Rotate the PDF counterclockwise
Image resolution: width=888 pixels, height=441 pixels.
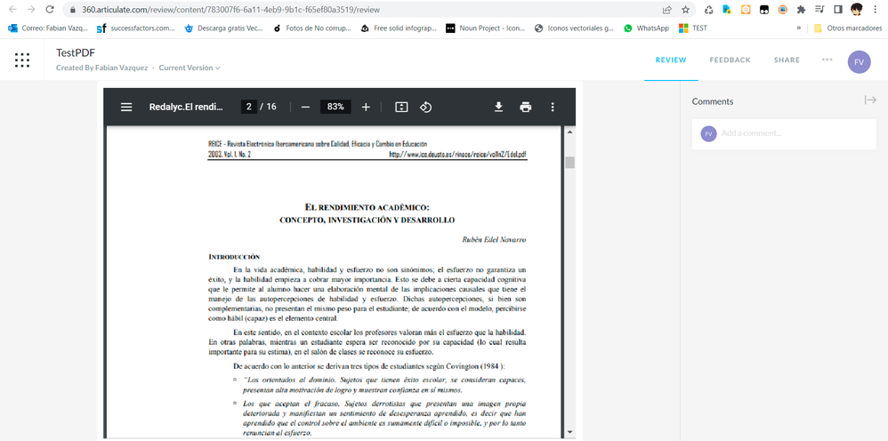426,107
